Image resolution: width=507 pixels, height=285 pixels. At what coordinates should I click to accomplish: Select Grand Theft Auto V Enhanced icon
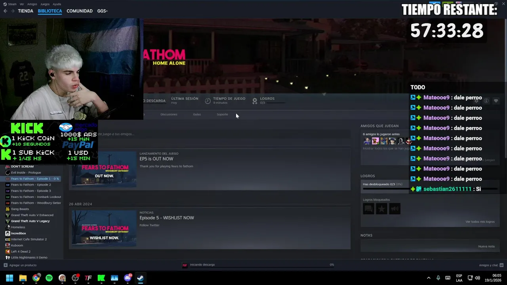point(8,215)
